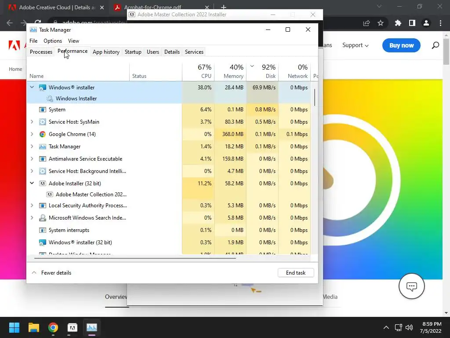Click the share page icon in Chrome
Image resolution: width=450 pixels, height=338 pixels.
tap(367, 23)
